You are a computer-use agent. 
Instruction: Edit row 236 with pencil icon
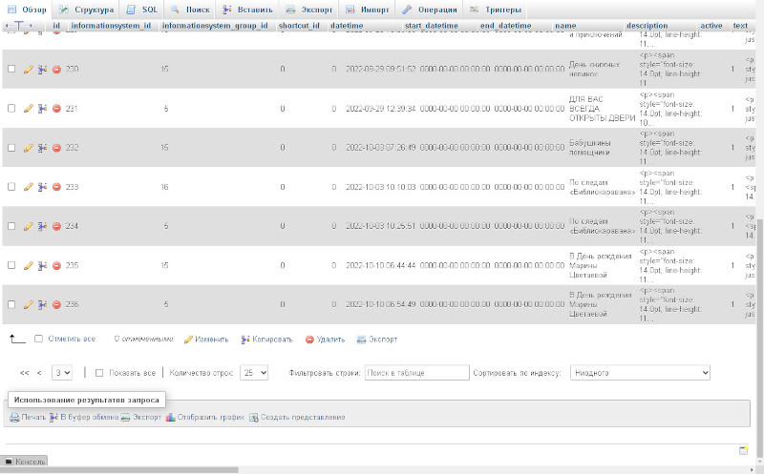tap(29, 304)
